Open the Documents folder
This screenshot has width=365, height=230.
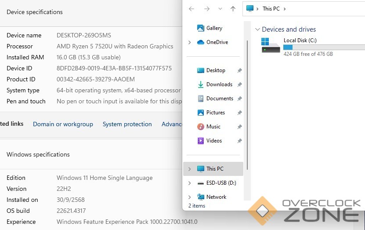coord(219,99)
